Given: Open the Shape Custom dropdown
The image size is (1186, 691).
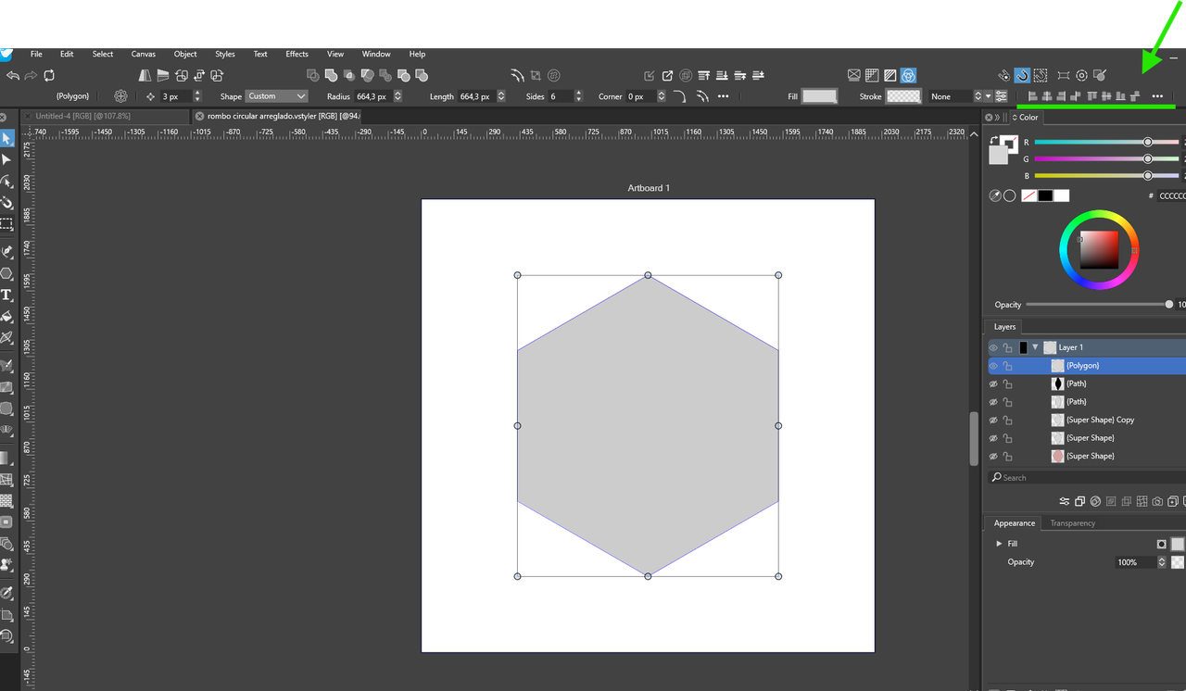Looking at the screenshot, I should 276,96.
